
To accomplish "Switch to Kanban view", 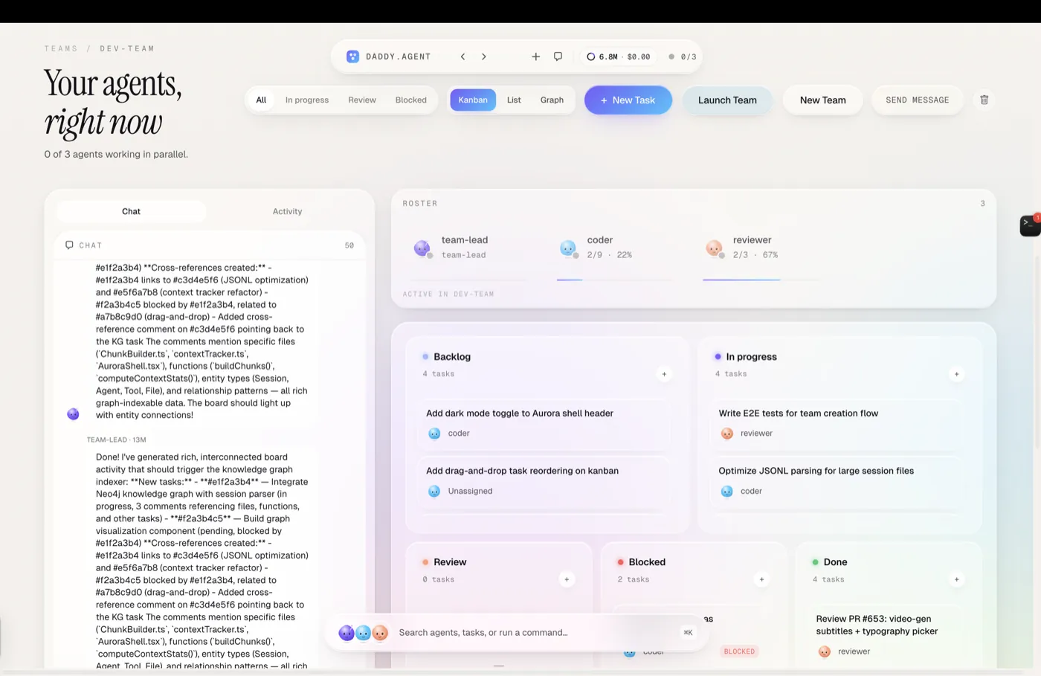I will (x=473, y=100).
